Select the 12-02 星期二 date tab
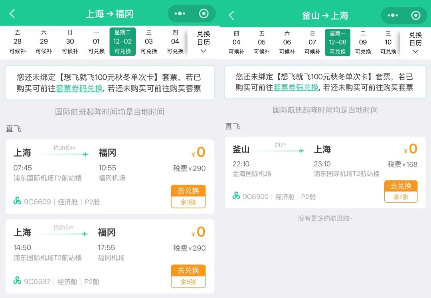The width and height of the screenshot is (431, 298). pyautogui.click(x=123, y=41)
